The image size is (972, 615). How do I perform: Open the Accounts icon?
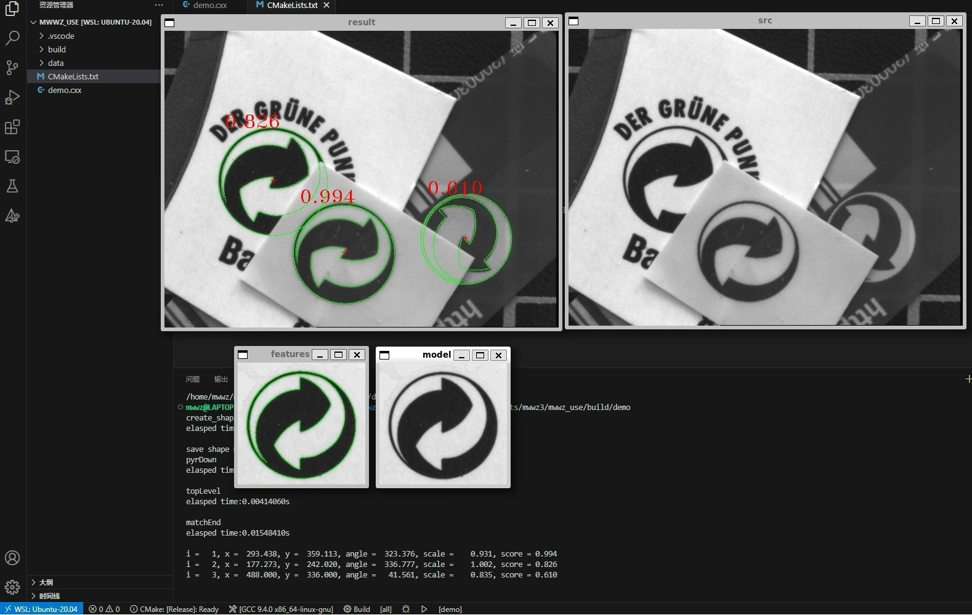tap(12, 558)
